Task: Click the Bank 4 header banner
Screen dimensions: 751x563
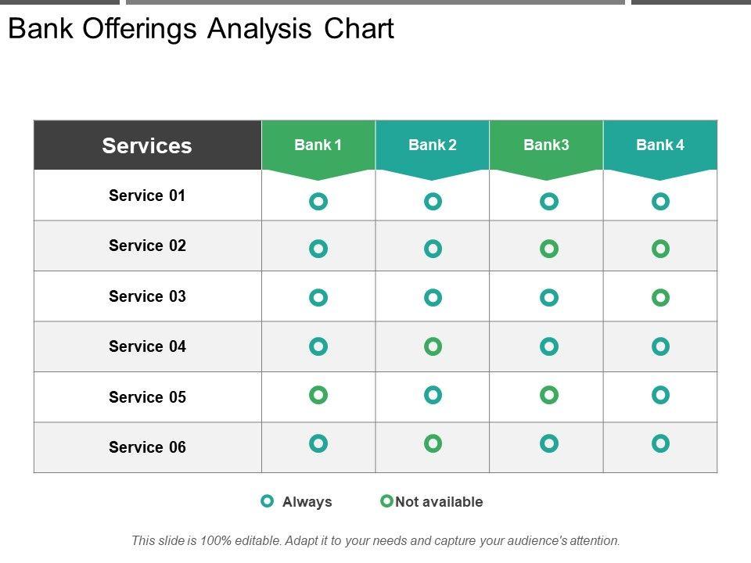Action: point(660,145)
